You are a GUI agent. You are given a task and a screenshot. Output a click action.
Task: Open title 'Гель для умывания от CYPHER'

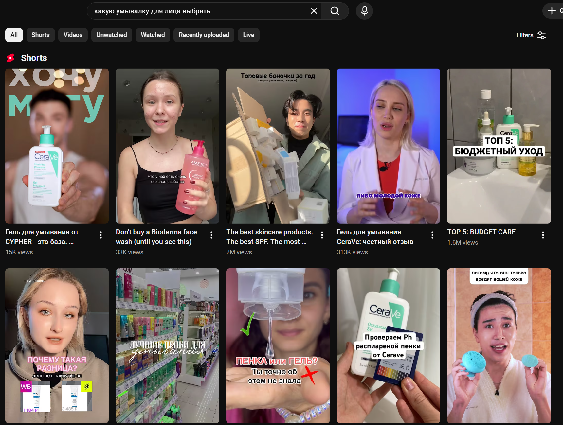[x=42, y=237]
